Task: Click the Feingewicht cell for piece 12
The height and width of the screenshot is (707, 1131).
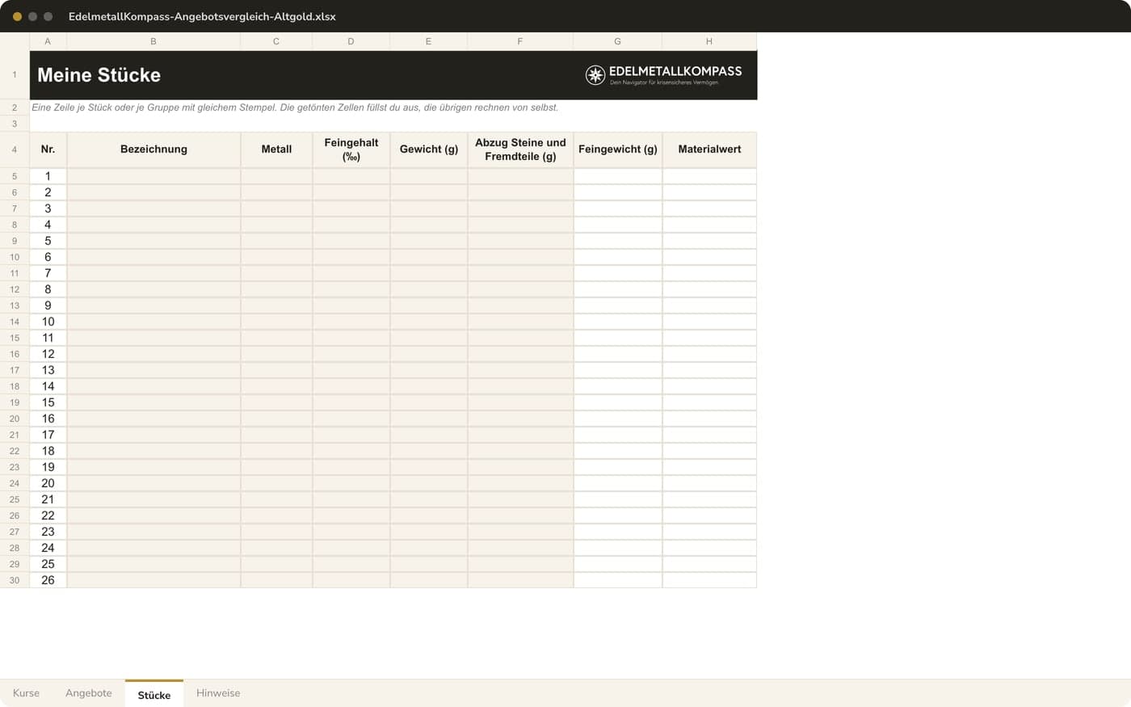Action: (618, 354)
